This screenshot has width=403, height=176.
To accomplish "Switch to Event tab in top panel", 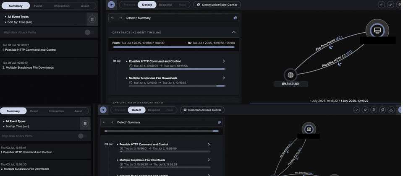I will click(38, 6).
